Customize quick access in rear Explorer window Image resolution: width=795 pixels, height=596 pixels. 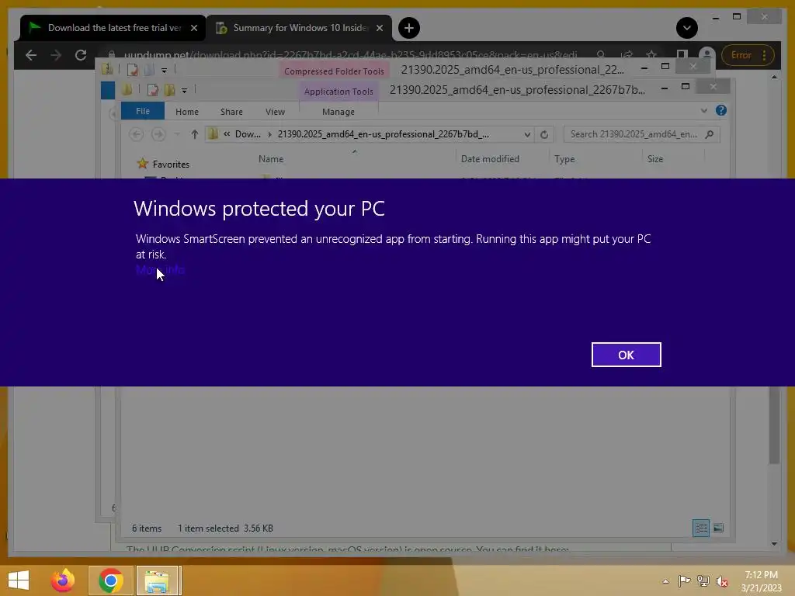point(164,70)
